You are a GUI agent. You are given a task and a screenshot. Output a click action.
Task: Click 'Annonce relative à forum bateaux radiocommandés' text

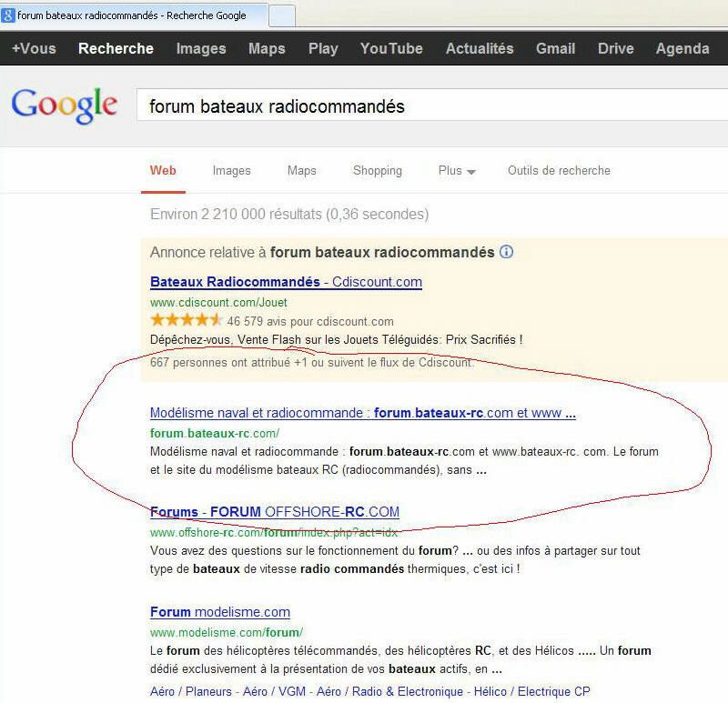322,253
